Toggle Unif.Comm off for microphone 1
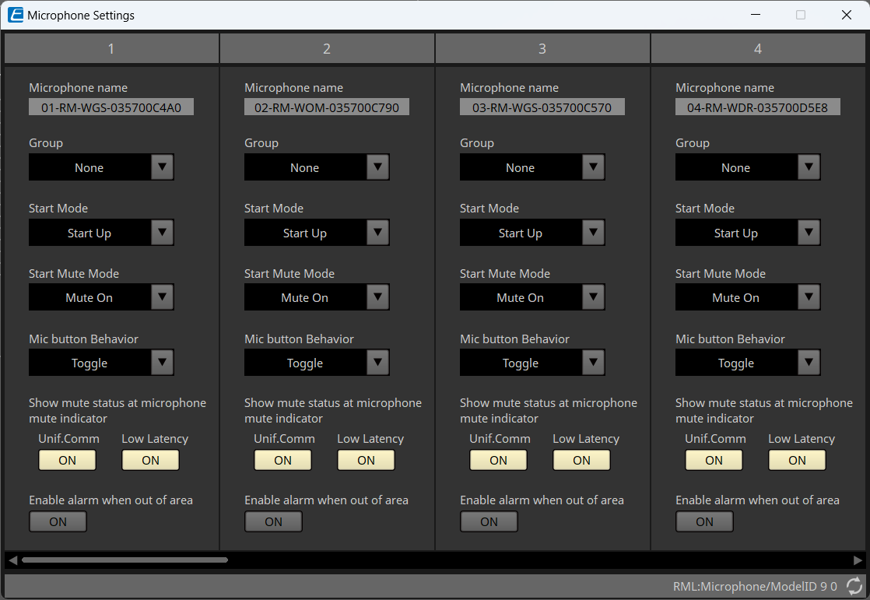 (x=67, y=460)
